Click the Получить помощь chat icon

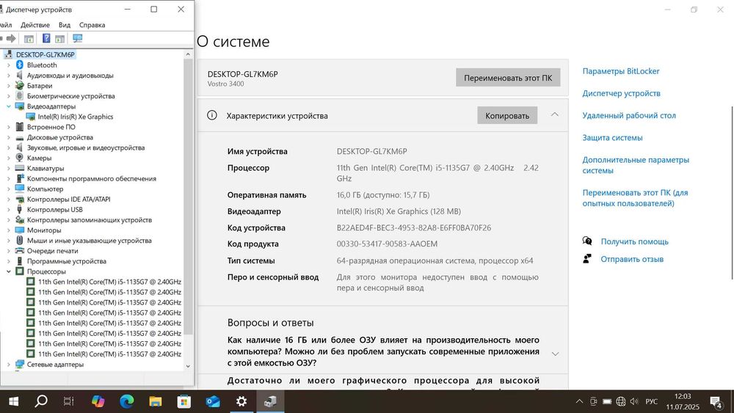(x=587, y=241)
